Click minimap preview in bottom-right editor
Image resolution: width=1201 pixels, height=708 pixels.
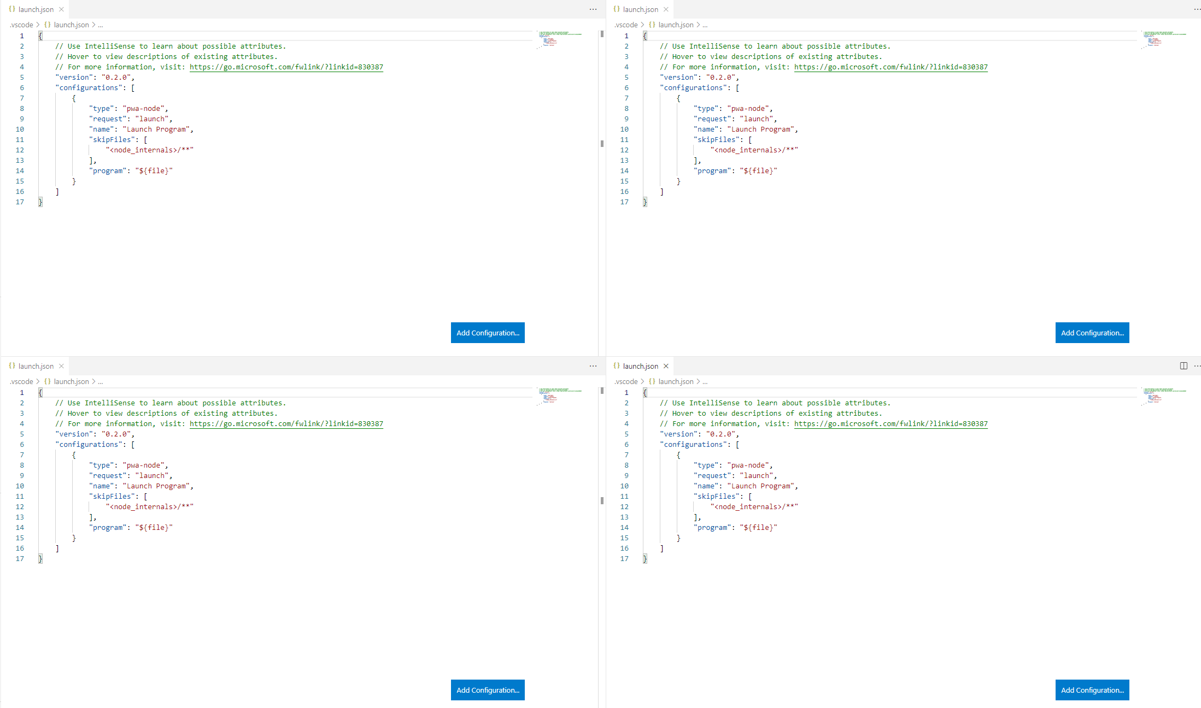pos(1164,396)
